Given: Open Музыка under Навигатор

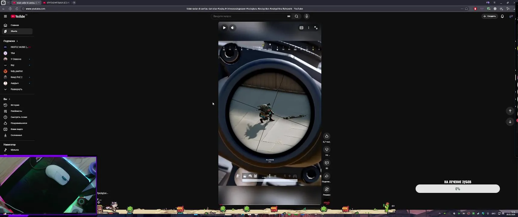Looking at the screenshot, I should point(17,150).
